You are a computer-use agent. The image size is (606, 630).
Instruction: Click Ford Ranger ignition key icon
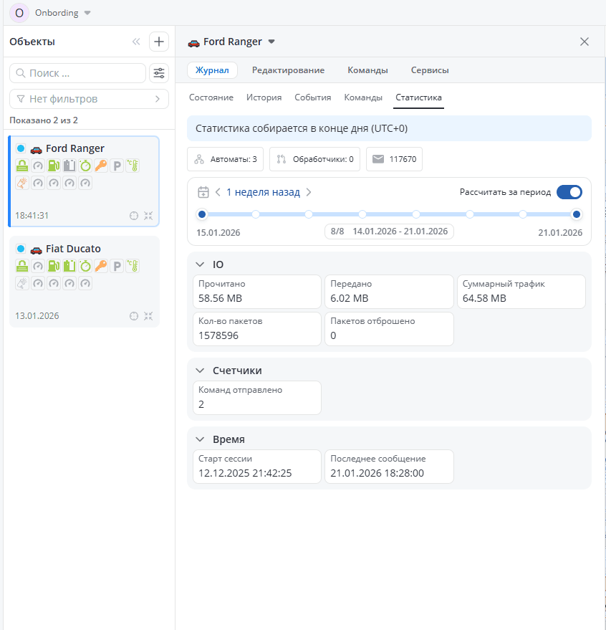point(101,166)
